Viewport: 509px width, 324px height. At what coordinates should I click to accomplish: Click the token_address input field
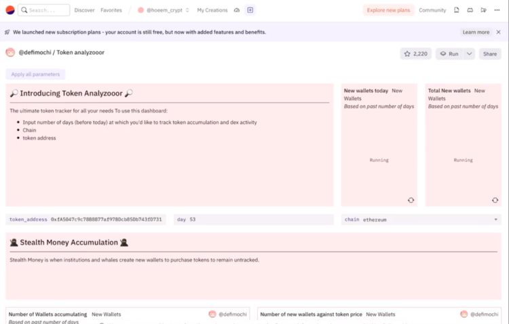107,220
